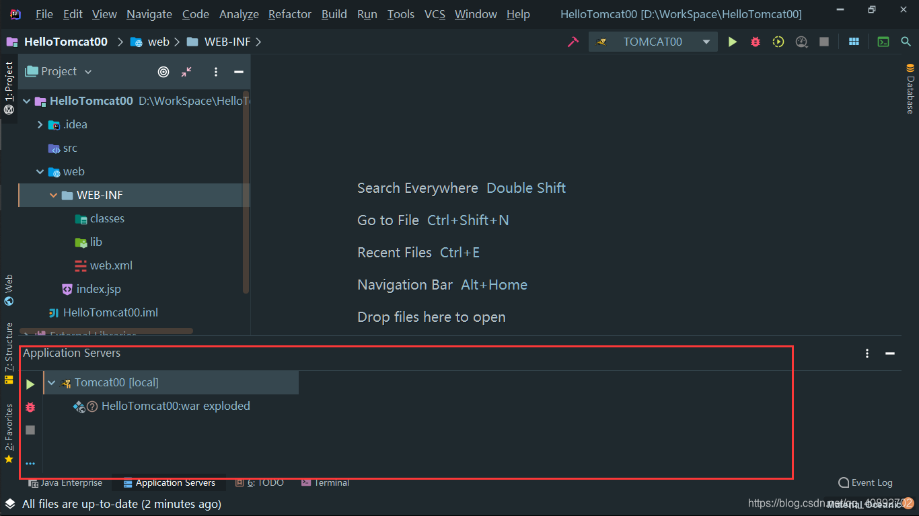Debug server via Application Servers bug icon
This screenshot has width=919, height=516.
[x=30, y=407]
